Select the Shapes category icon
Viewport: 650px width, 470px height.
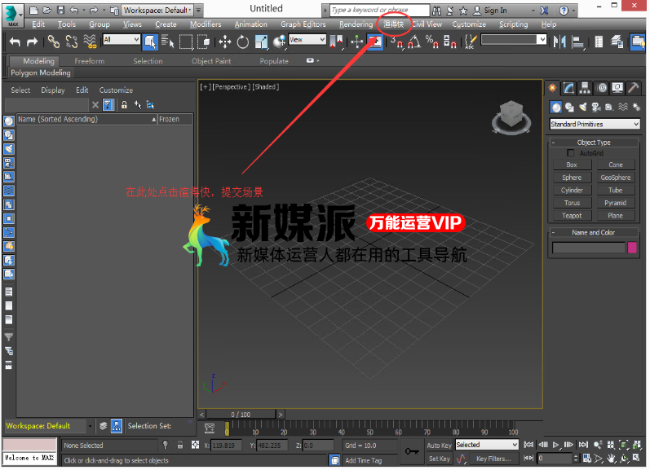pos(569,108)
